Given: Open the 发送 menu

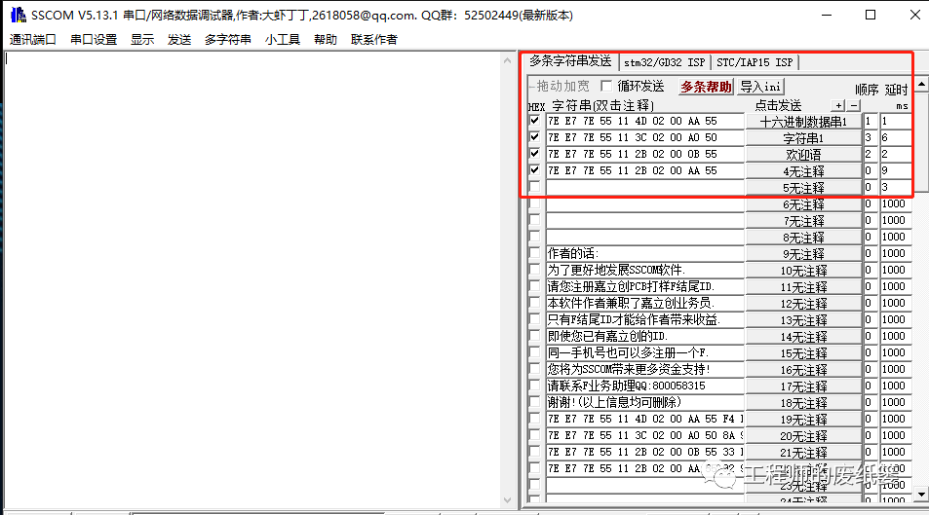Looking at the screenshot, I should point(179,40).
